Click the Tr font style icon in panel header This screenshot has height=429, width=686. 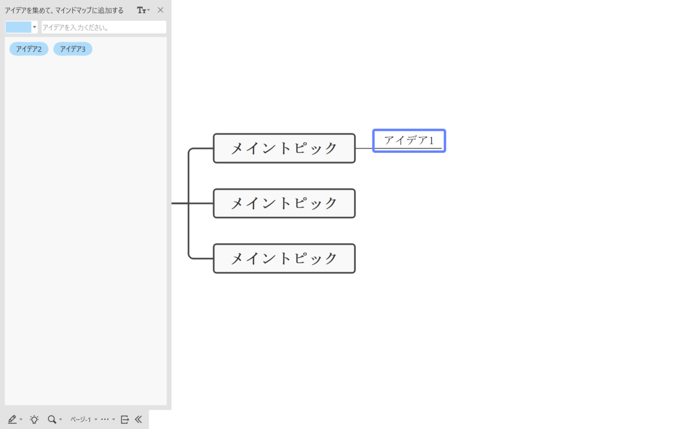point(141,10)
